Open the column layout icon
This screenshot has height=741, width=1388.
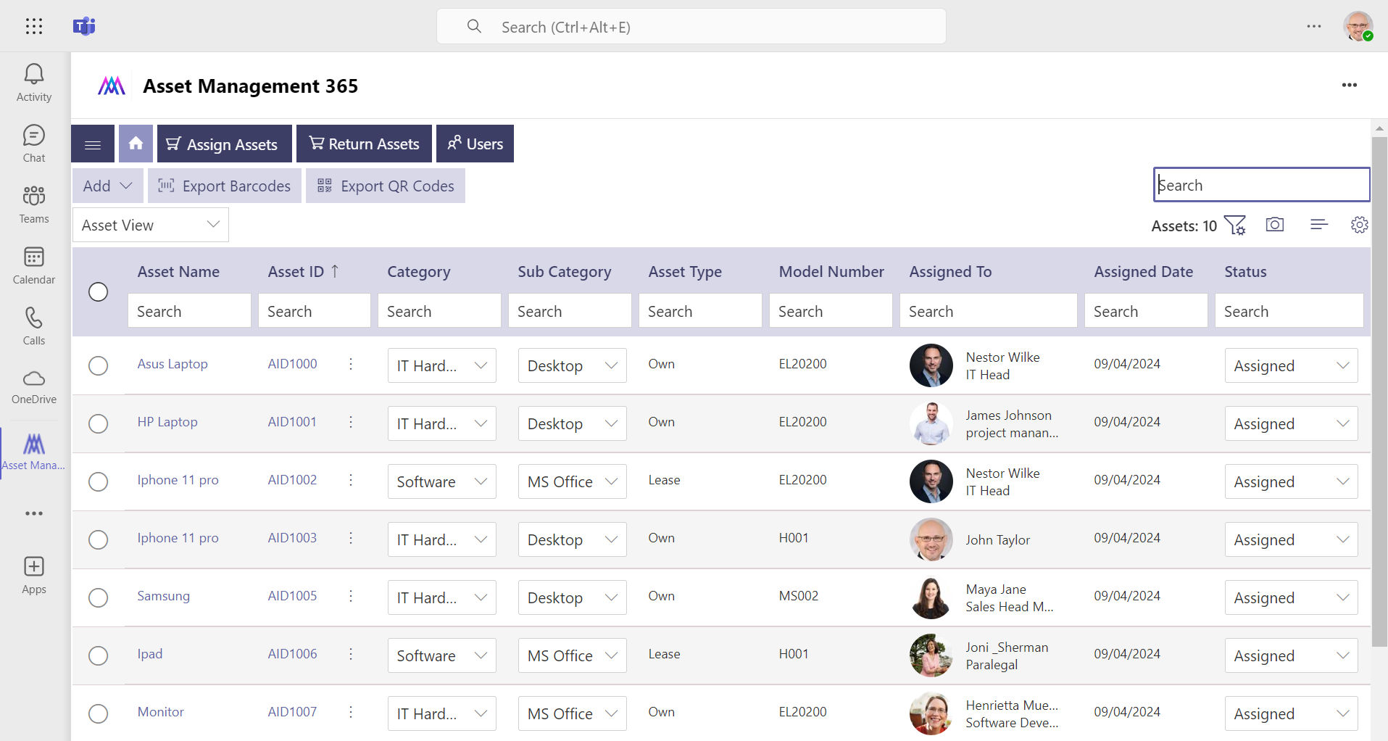tap(1318, 225)
